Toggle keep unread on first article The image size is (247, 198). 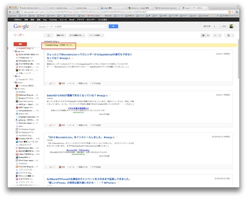[x=82, y=83]
